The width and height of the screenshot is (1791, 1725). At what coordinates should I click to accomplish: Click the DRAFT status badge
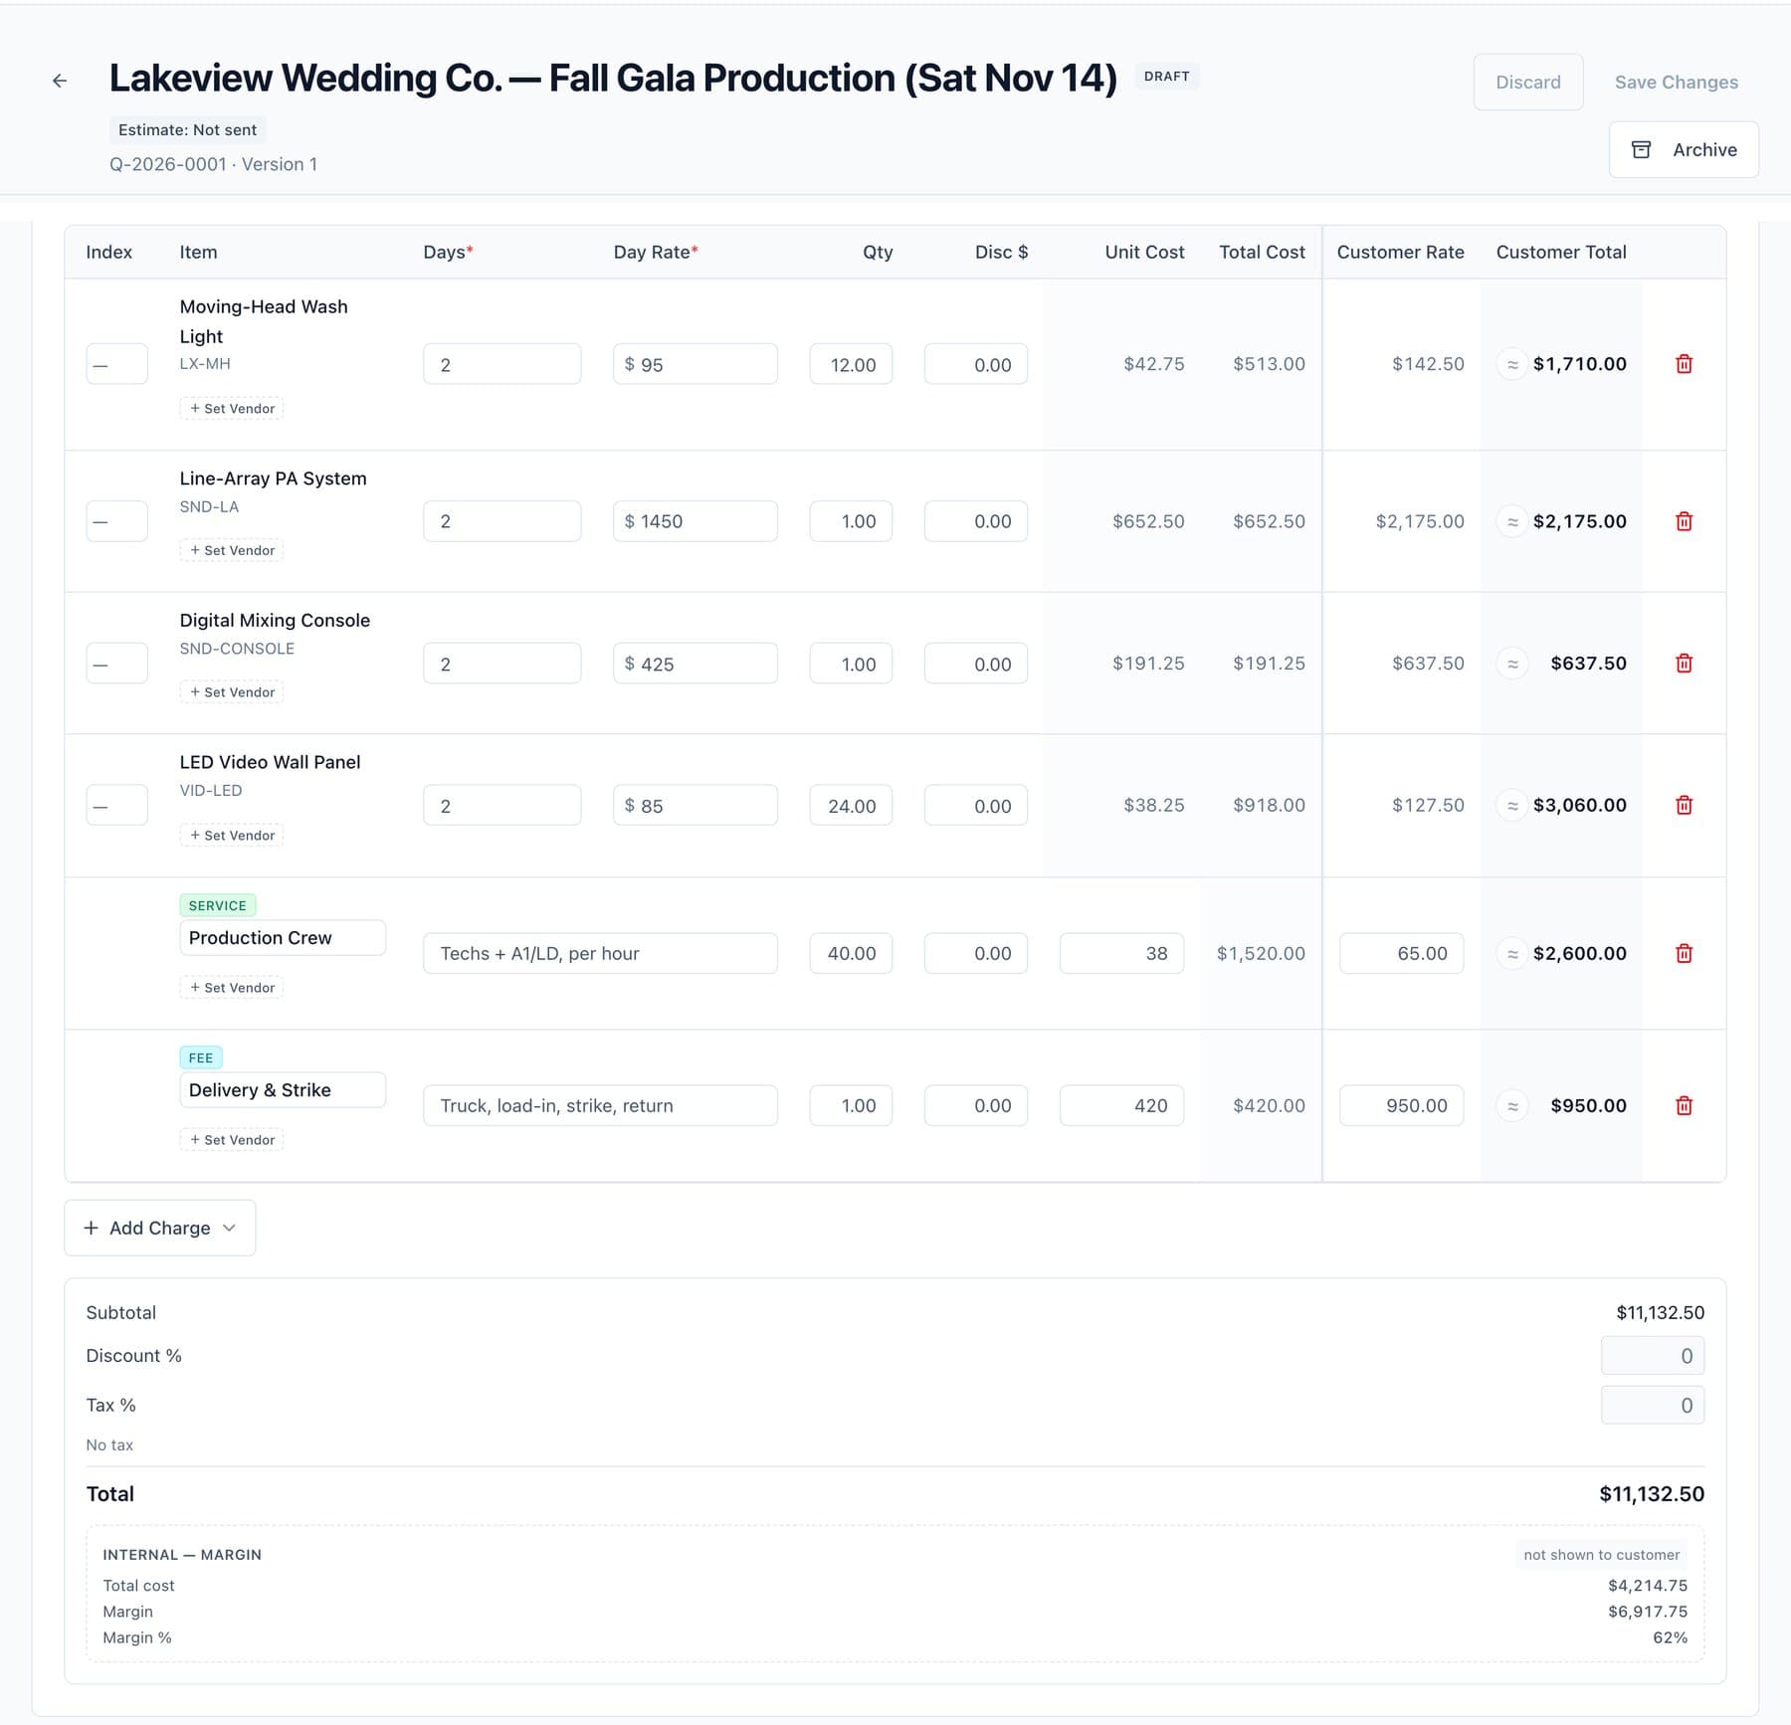click(x=1166, y=76)
